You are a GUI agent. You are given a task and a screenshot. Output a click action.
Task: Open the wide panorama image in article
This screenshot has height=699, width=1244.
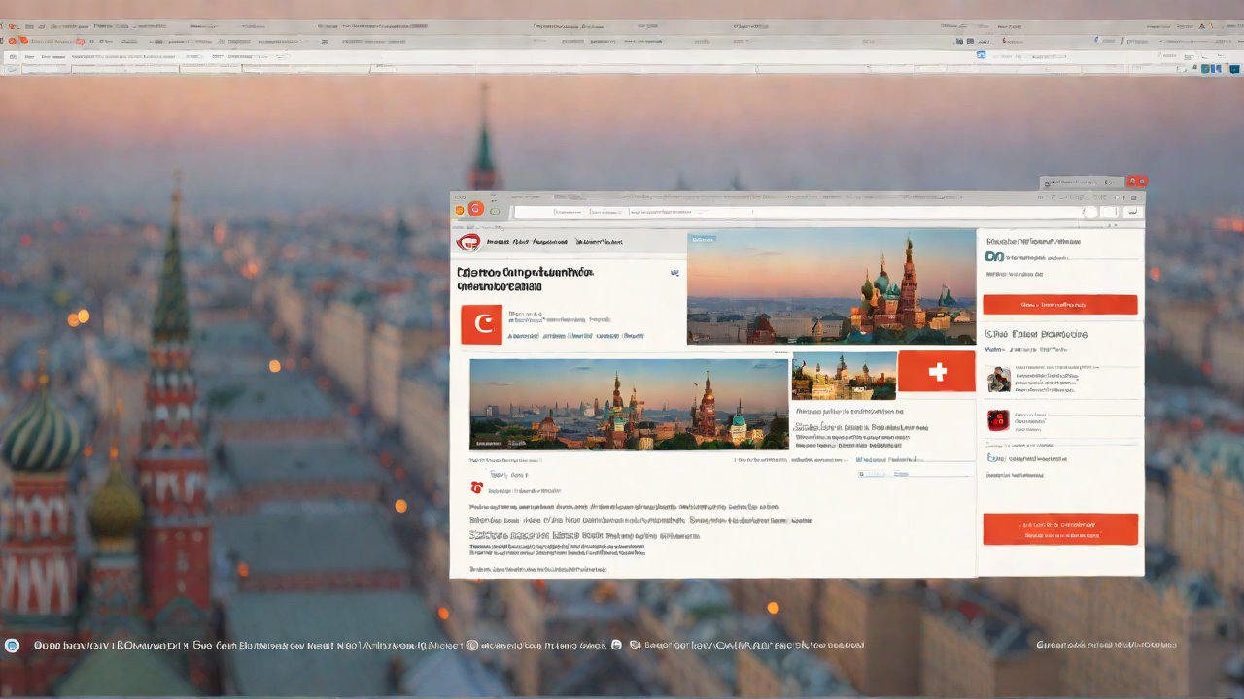(629, 405)
